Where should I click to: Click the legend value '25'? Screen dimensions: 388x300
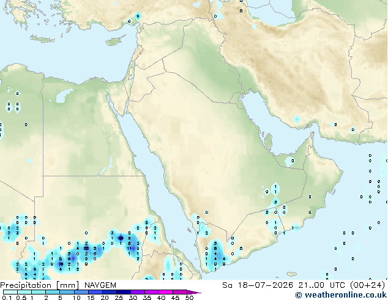pos(119,298)
